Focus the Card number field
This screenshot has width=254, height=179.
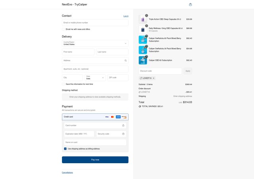click(95, 125)
